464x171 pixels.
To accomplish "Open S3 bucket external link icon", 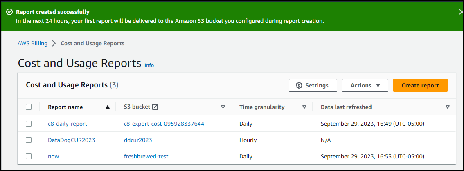I will [x=155, y=107].
